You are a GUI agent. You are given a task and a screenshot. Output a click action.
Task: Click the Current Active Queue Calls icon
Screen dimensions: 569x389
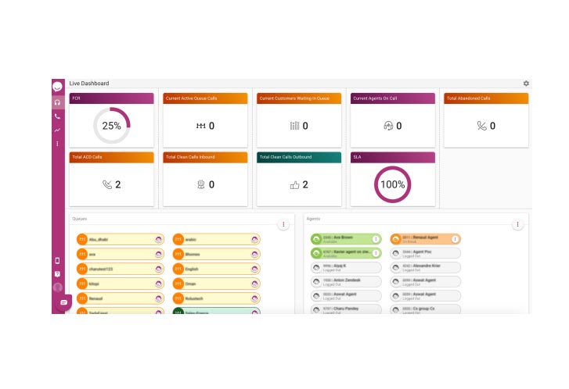click(200, 126)
